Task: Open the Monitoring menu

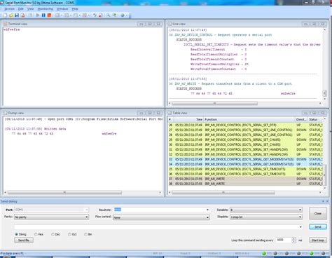Action: coord(46,9)
